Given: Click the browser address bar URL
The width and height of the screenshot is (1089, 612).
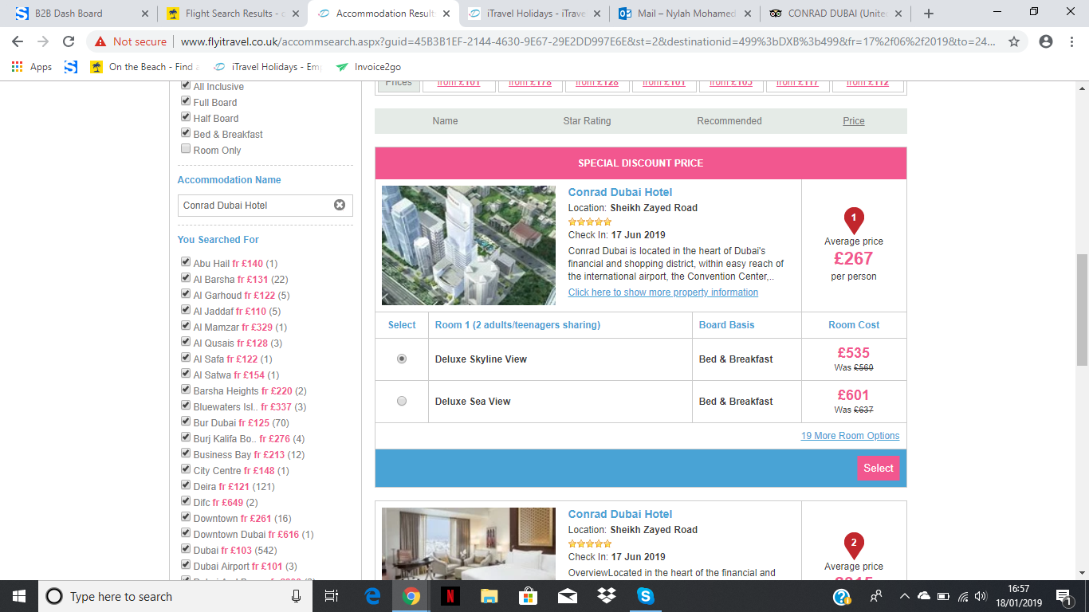Looking at the screenshot, I should coord(590,41).
